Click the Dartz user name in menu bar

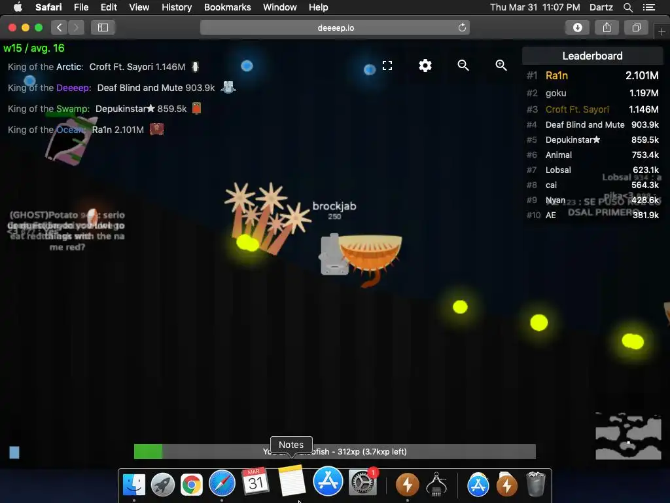[601, 7]
